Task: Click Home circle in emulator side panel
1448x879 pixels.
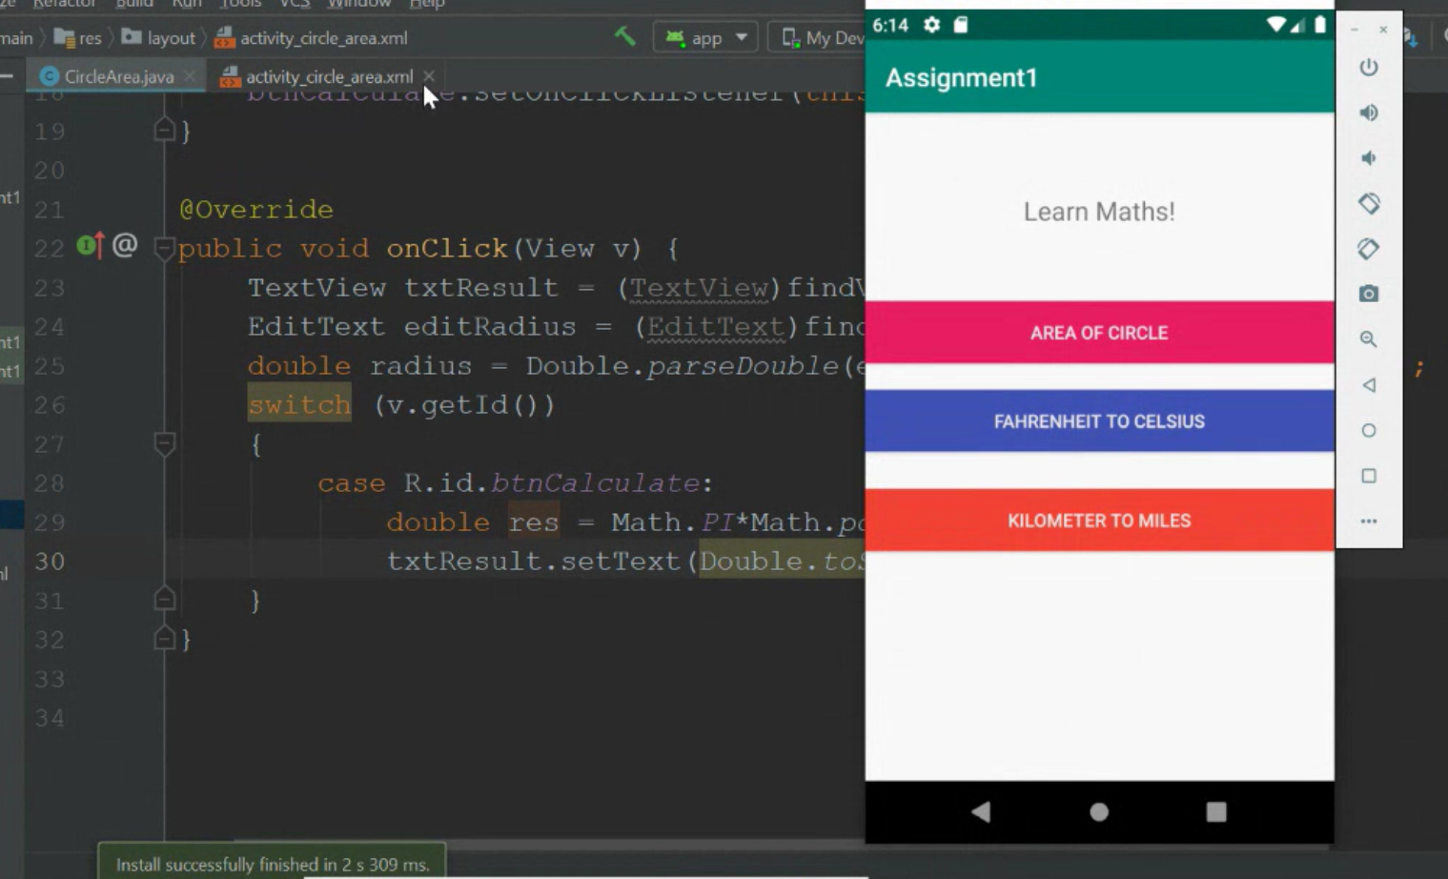Action: [1369, 431]
